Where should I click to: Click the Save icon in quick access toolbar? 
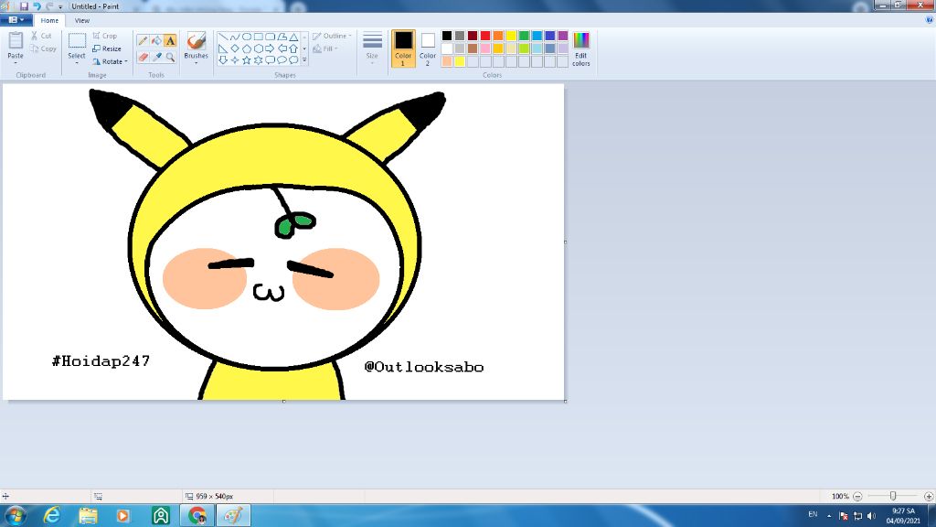(x=24, y=6)
